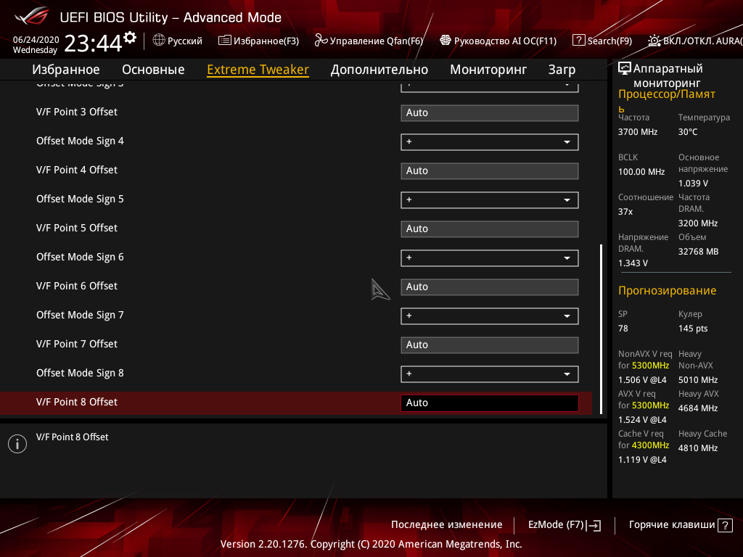The image size is (743, 557).
Task: Open the clock settings gear icon
Action: click(x=130, y=38)
